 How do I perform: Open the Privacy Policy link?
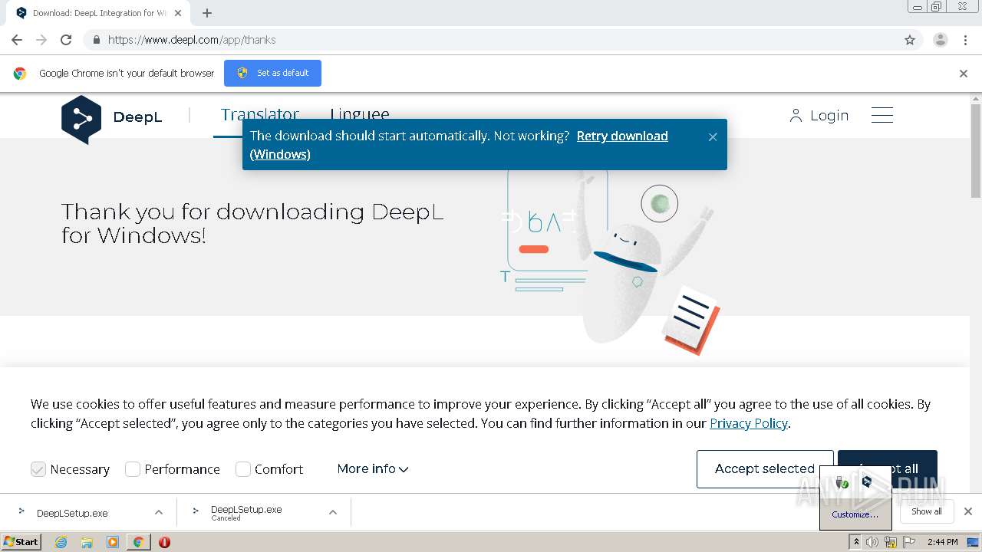[749, 423]
